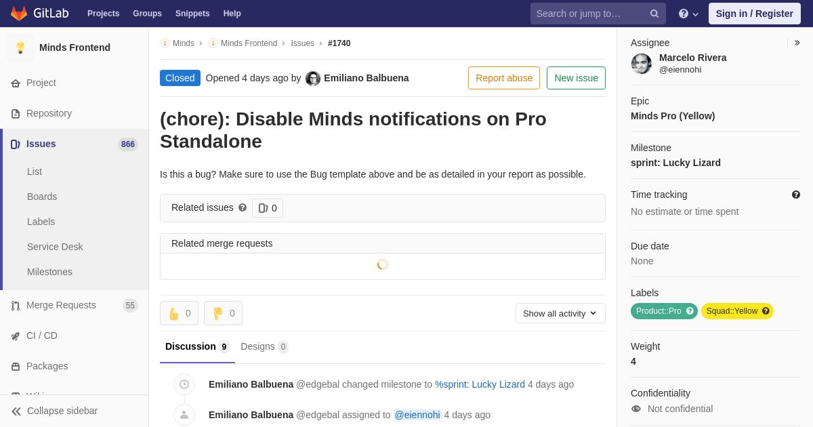
Task: Open Boards in the Issues submenu
Action: coord(42,197)
